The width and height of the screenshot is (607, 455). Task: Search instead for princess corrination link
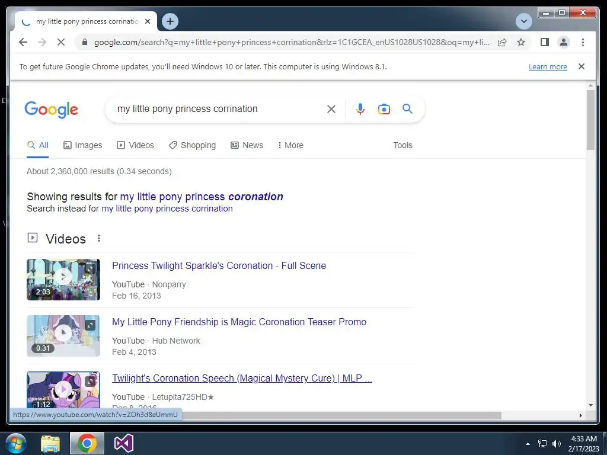coord(167,209)
